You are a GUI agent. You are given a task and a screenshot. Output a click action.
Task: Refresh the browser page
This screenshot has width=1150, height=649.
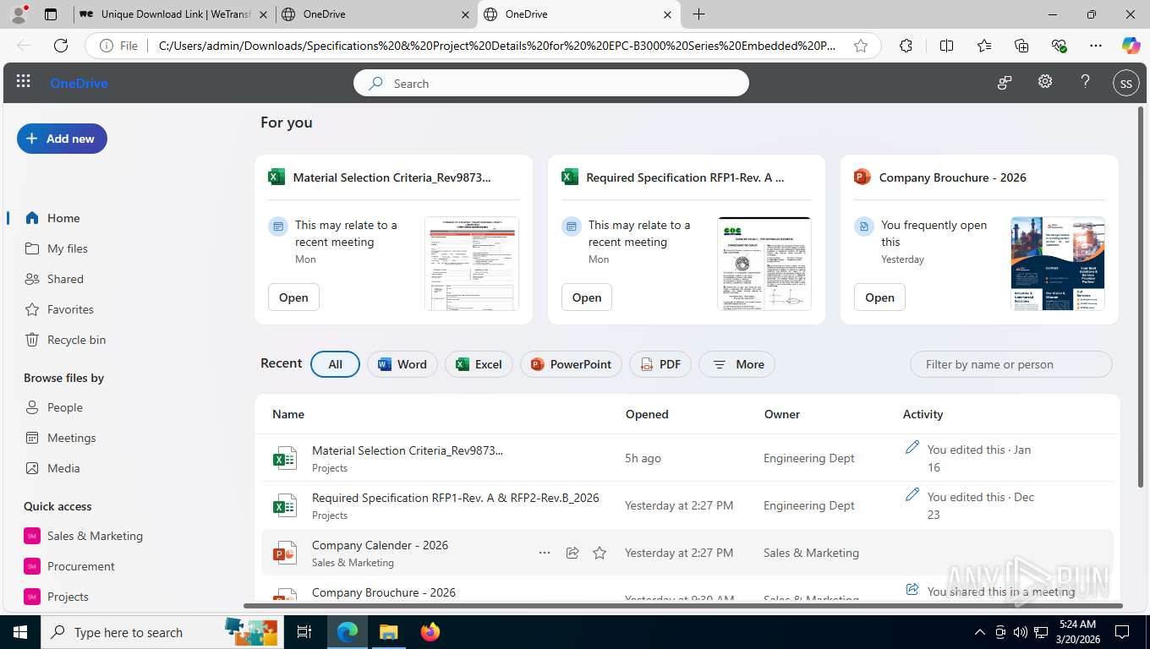(x=60, y=46)
